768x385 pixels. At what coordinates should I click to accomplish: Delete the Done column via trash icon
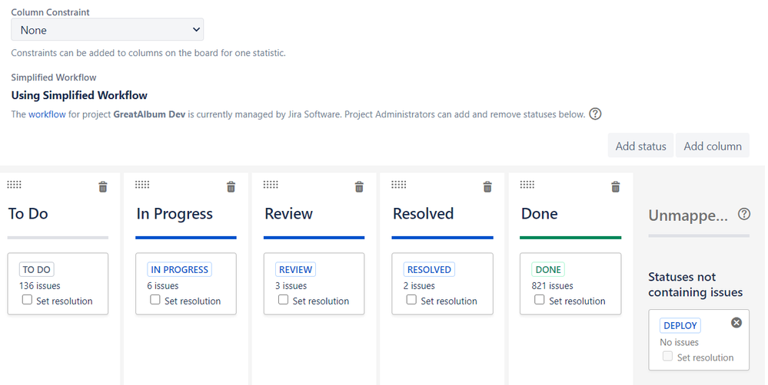616,186
